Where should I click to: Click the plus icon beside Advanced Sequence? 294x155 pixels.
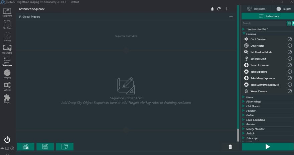coord(227,9)
